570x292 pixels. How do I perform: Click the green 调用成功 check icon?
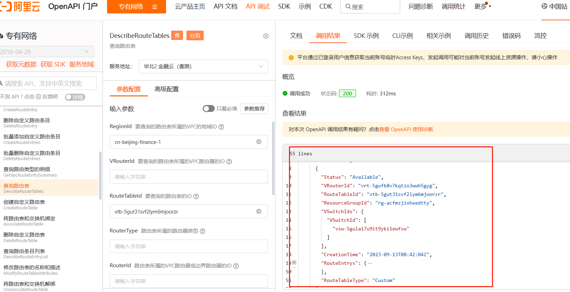(x=285, y=93)
